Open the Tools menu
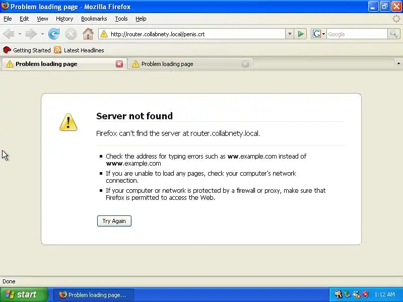 pos(121,19)
